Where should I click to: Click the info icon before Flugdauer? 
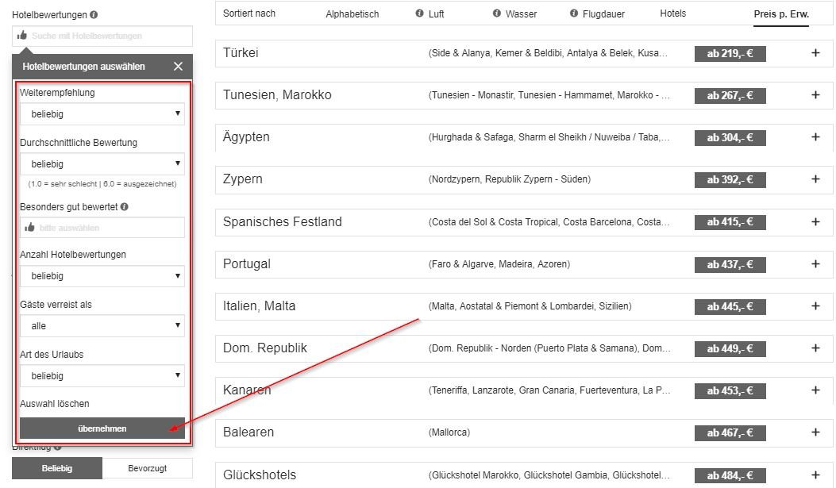pyautogui.click(x=574, y=13)
